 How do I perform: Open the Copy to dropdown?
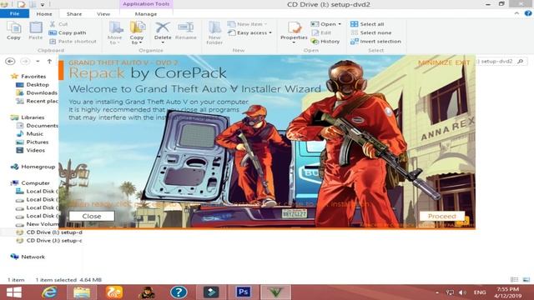137,33
